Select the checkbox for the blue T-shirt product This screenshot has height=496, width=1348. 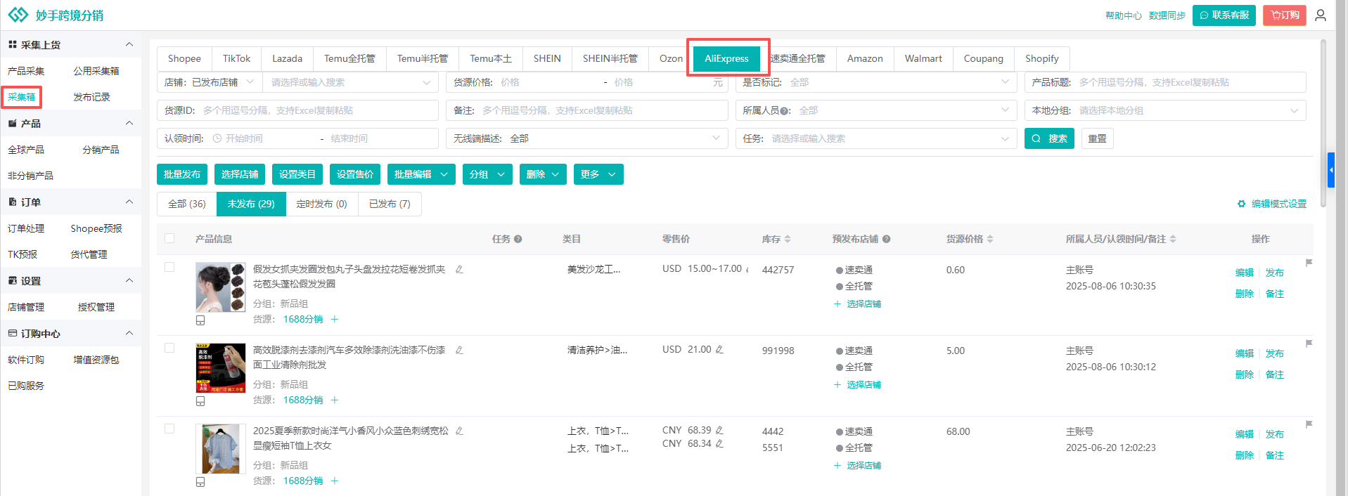pyautogui.click(x=169, y=429)
